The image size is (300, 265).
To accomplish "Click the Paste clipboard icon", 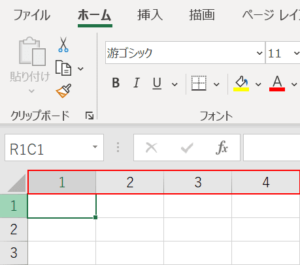I will [32, 52].
